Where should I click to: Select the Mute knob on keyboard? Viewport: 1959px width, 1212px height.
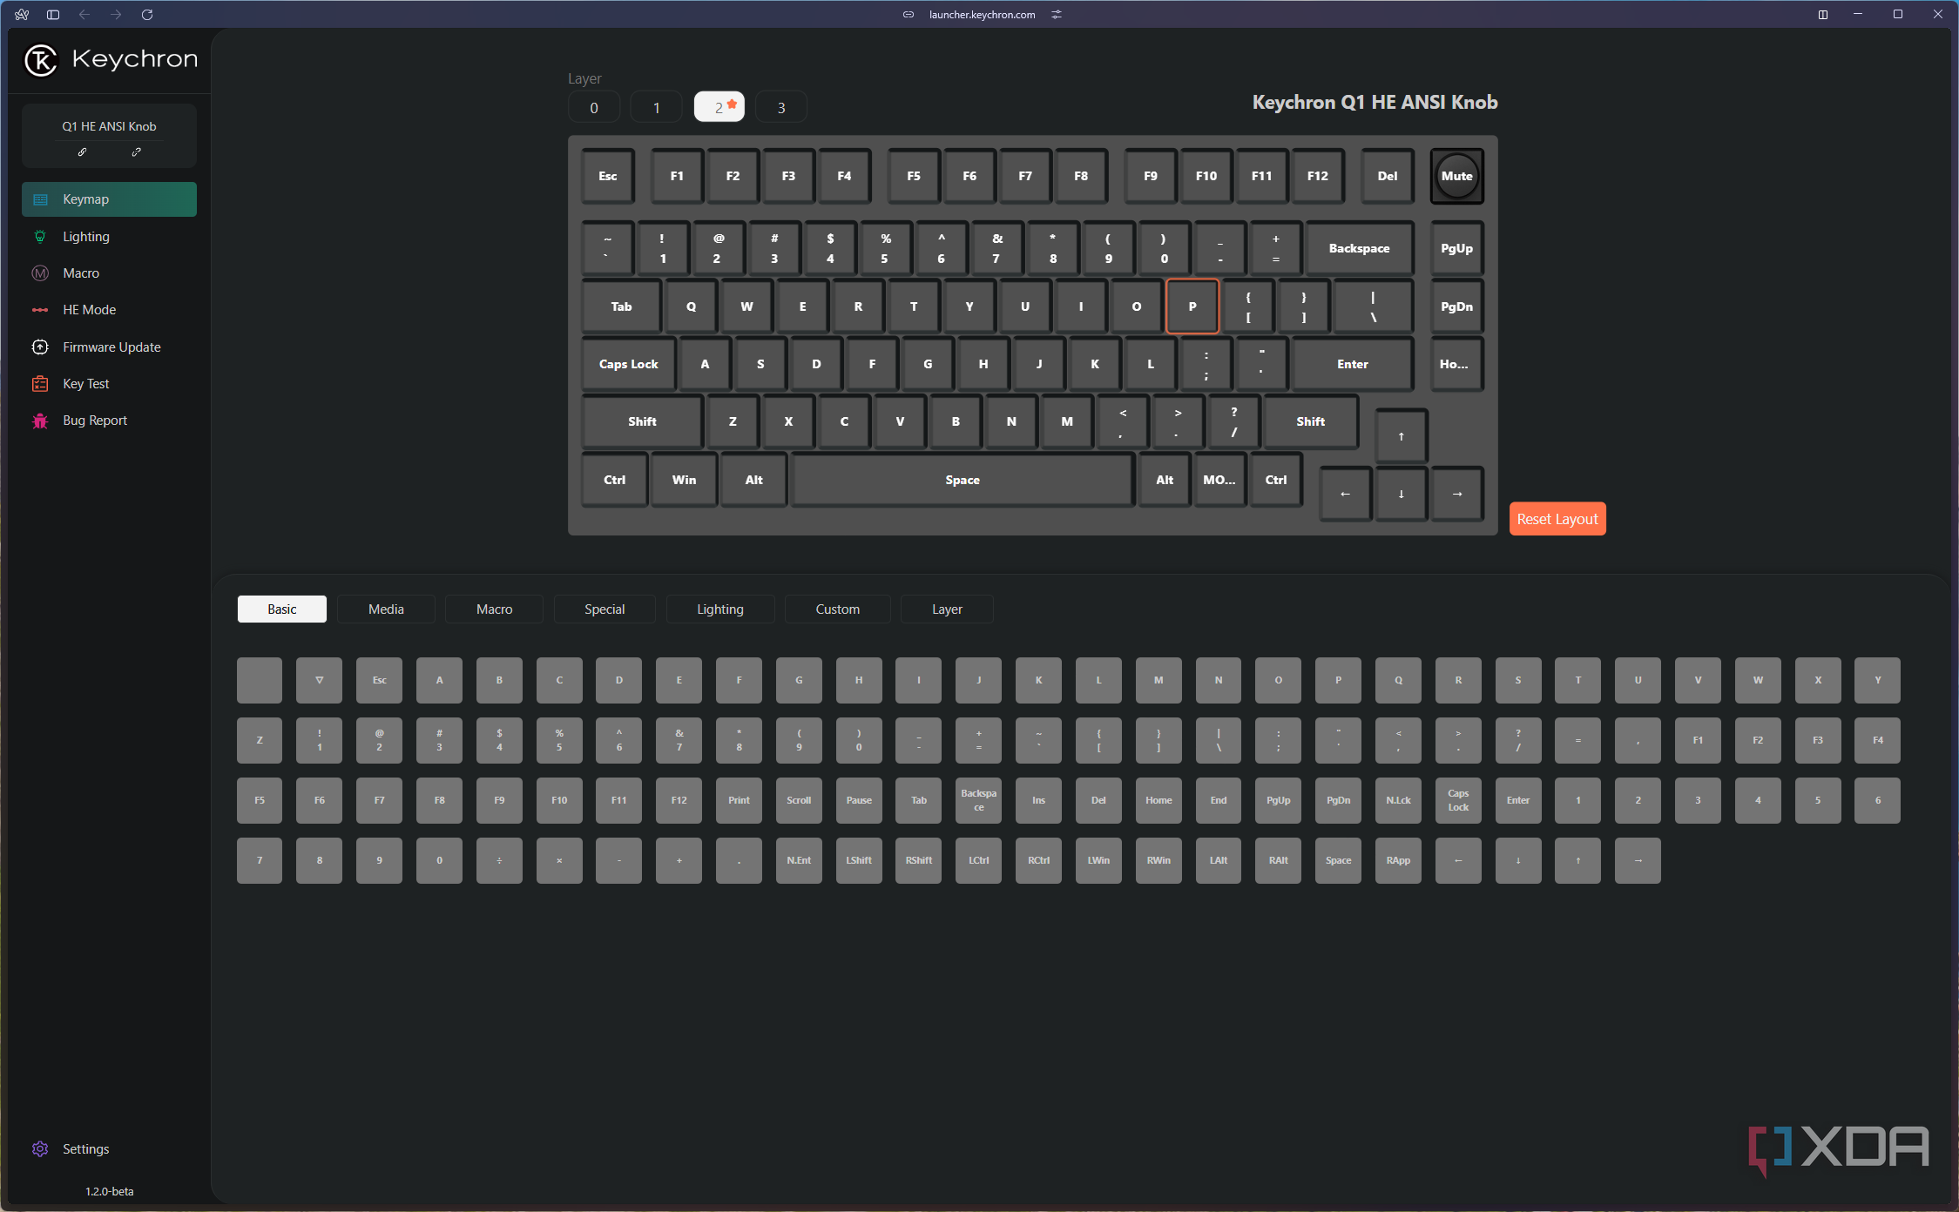[x=1456, y=176]
